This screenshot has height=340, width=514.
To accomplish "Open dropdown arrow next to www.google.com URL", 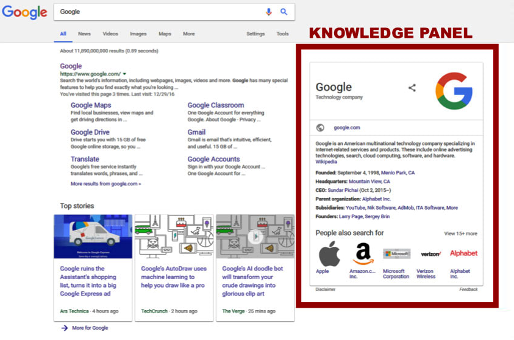I will (x=124, y=74).
